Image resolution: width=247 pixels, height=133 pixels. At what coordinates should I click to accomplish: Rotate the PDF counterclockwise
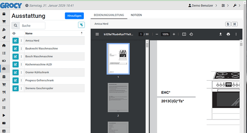[191, 34]
